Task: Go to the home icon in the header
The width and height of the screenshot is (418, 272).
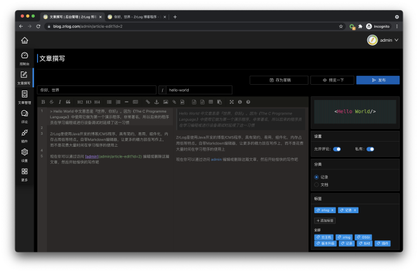Action: (25, 40)
